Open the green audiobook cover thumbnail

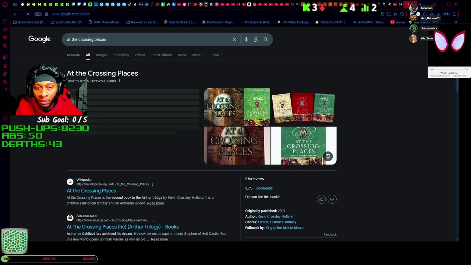click(303, 145)
